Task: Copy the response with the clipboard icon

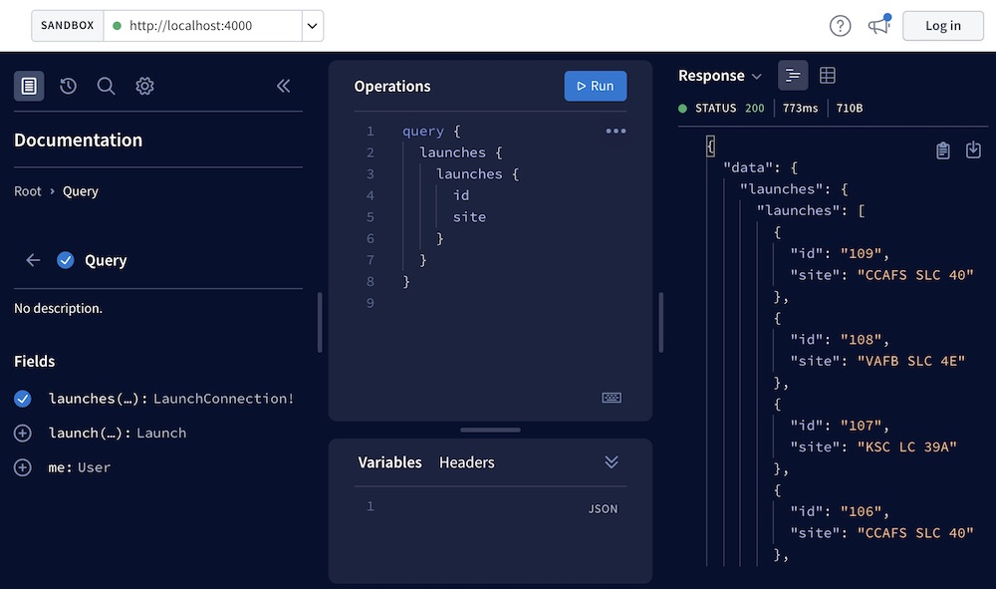Action: [943, 149]
